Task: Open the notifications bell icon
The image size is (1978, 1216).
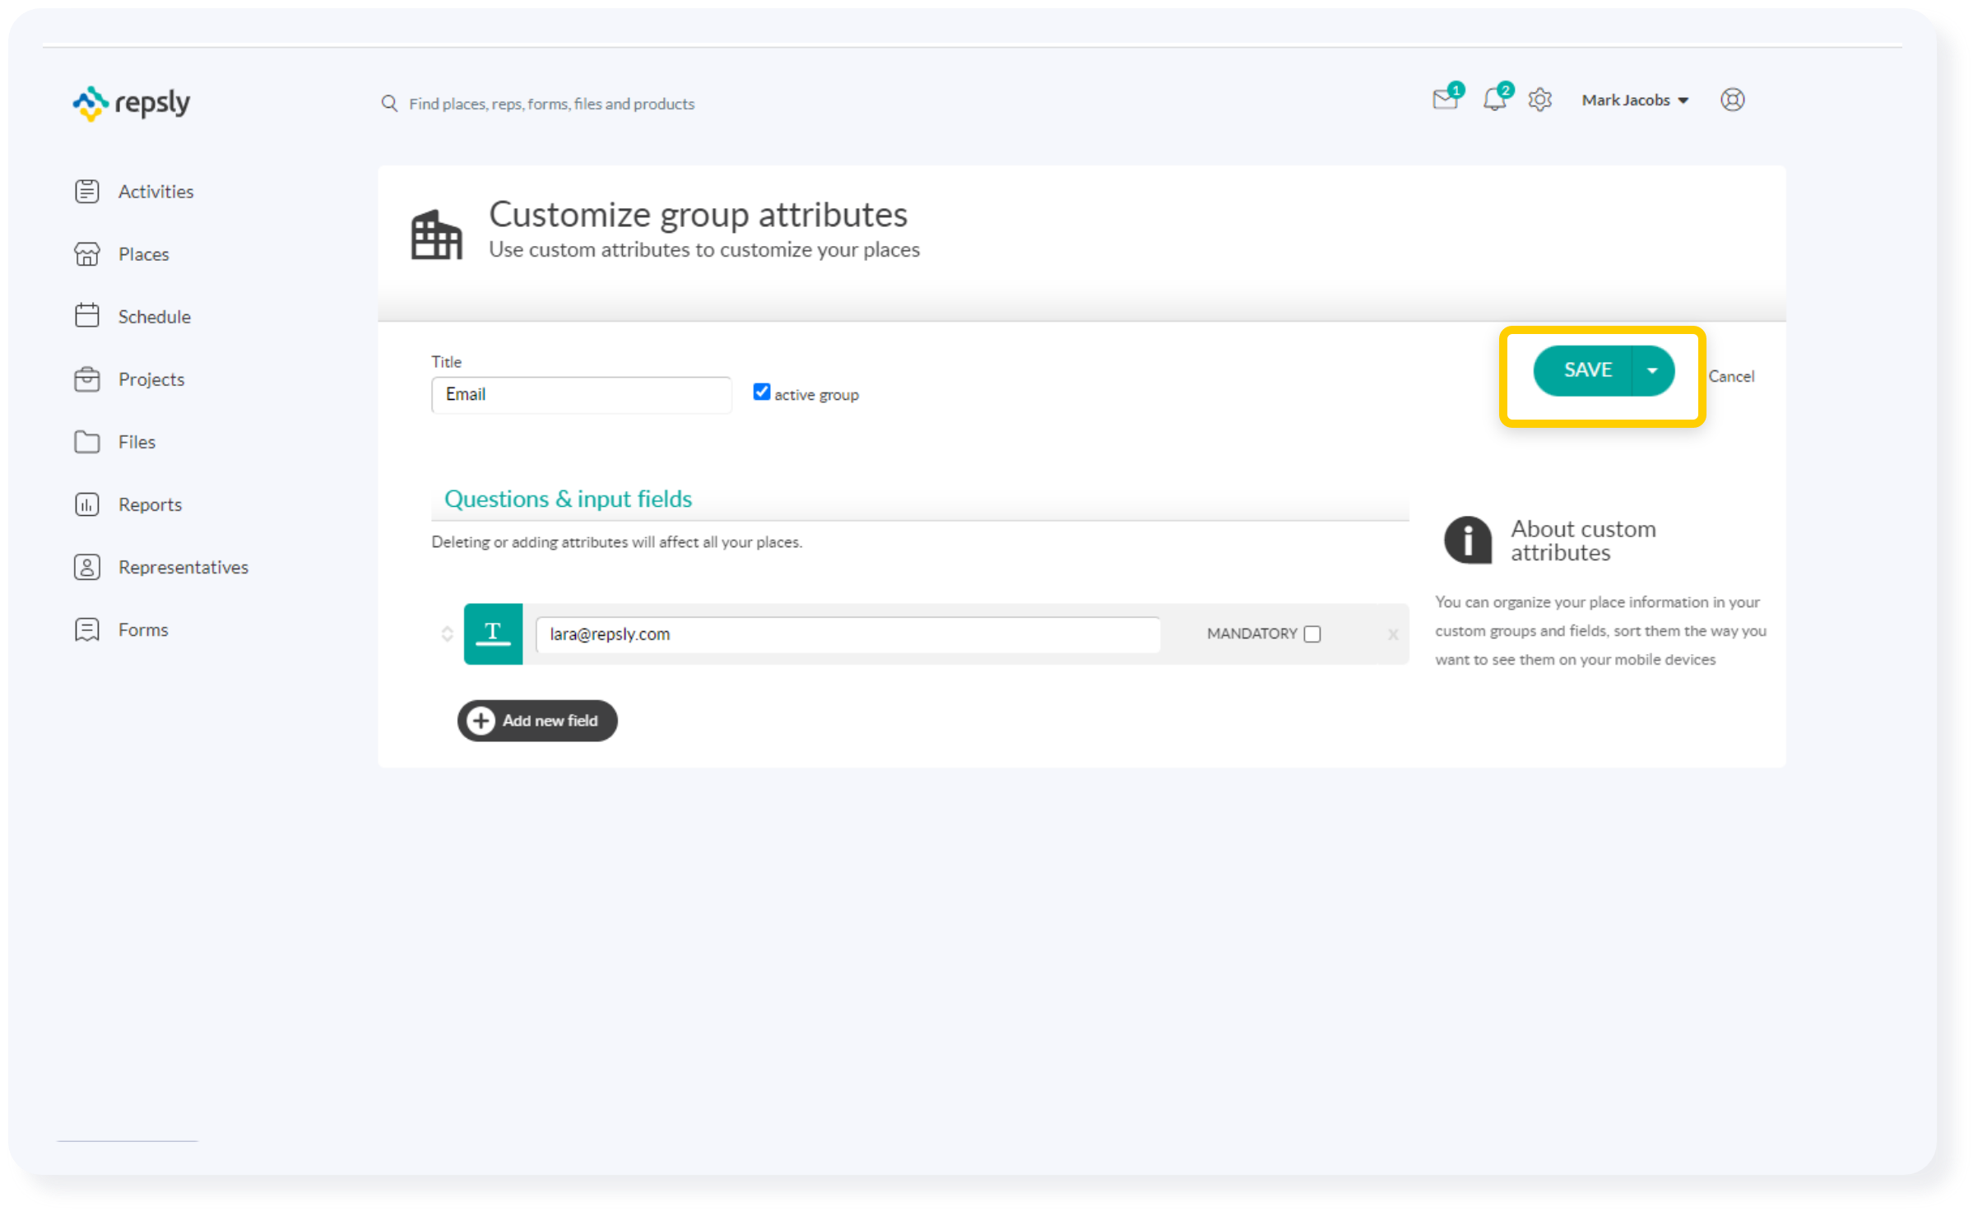Action: tap(1496, 99)
